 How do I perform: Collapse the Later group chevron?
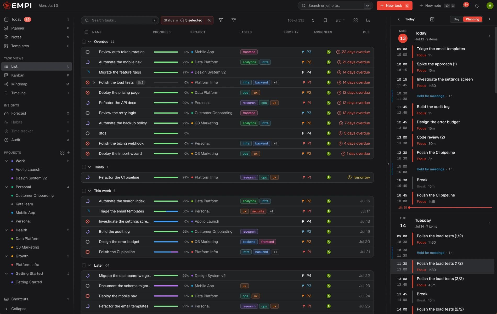[x=89, y=265]
